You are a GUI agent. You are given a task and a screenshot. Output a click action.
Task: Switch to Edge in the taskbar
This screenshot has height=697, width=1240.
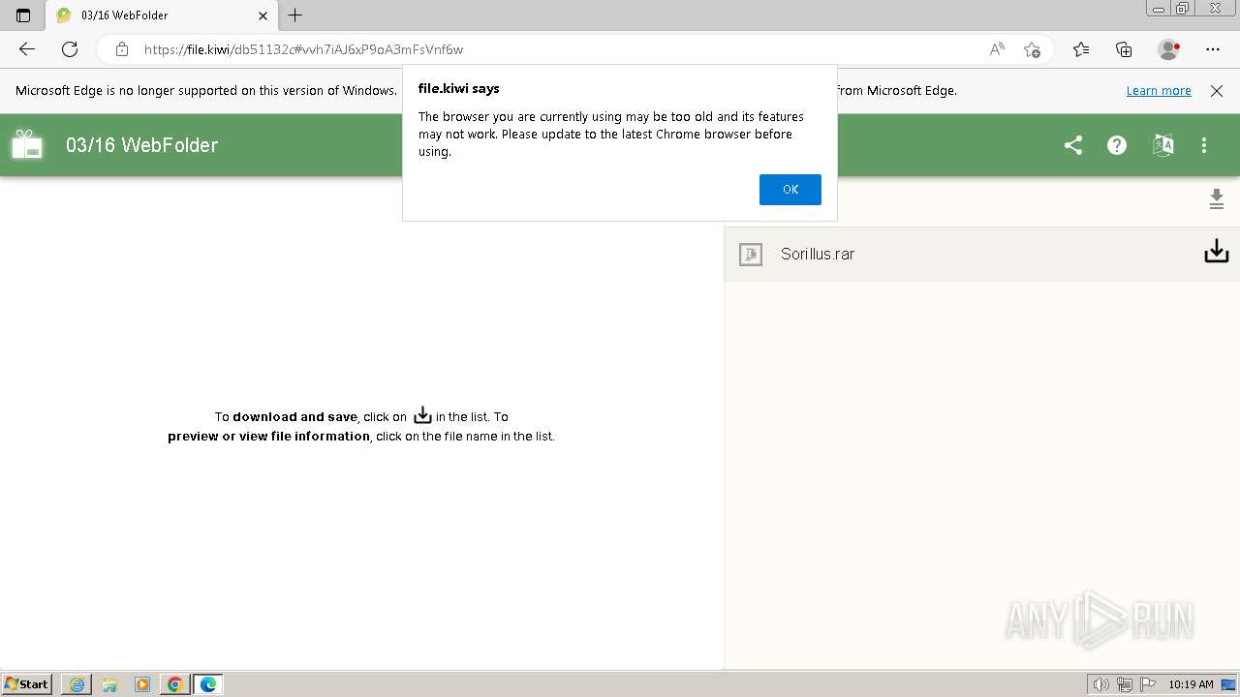pos(208,684)
